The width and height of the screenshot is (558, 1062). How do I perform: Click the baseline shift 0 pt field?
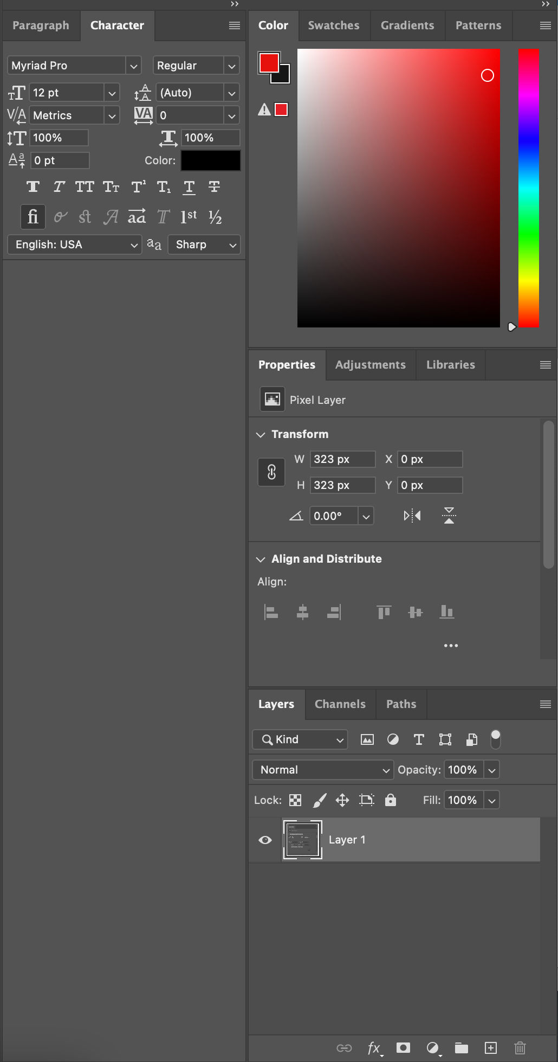60,160
